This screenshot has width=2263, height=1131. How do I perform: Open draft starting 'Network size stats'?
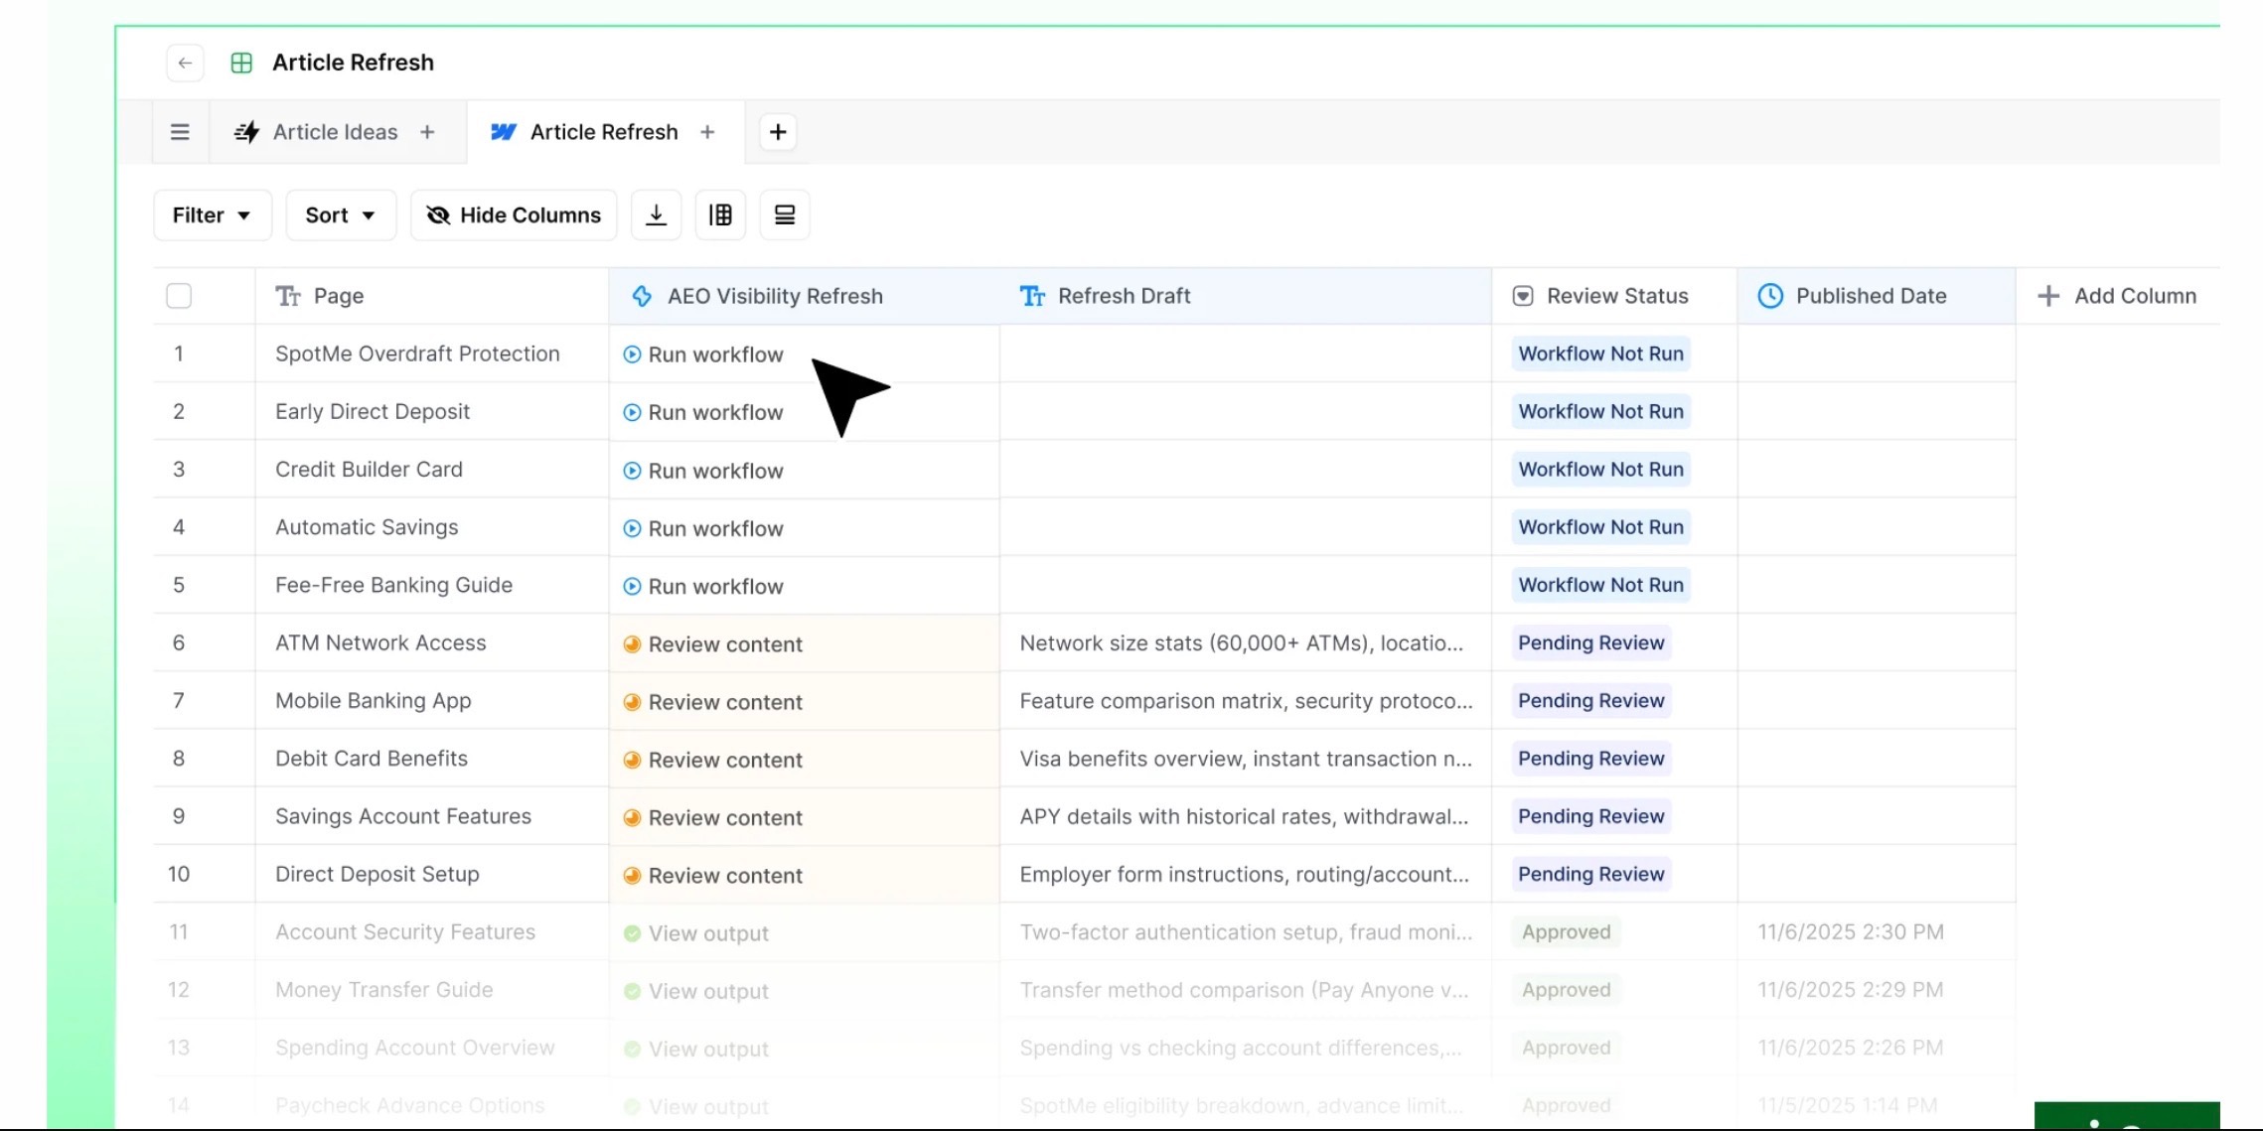point(1241,642)
